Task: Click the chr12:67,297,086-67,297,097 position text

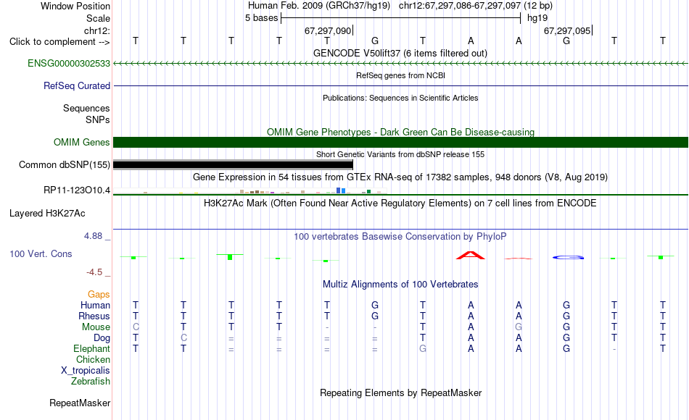Action: point(460,6)
